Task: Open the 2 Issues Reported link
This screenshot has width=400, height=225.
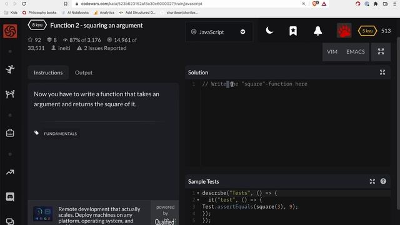Action: (x=105, y=48)
